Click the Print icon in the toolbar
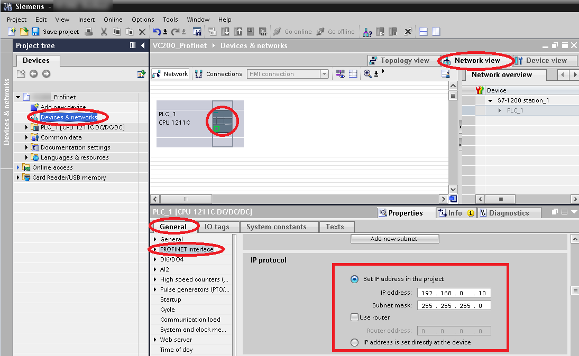579x356 pixels. [89, 32]
